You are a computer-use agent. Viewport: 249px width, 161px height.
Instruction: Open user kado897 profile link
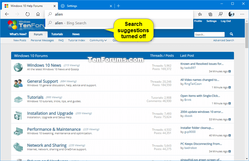coord(190,68)
